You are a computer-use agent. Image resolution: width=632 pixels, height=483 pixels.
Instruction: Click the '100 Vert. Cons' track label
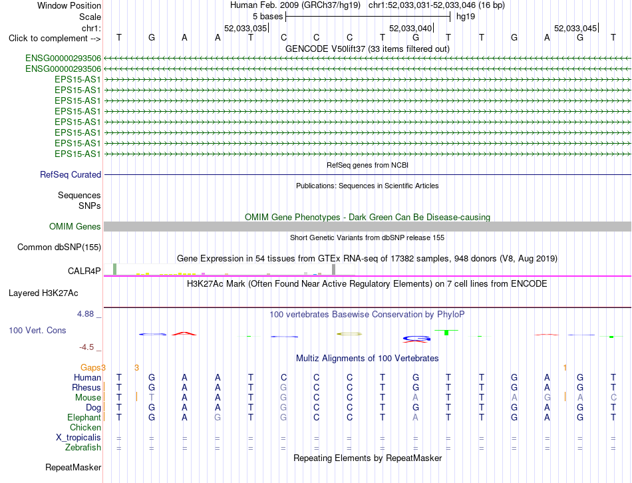click(37, 330)
